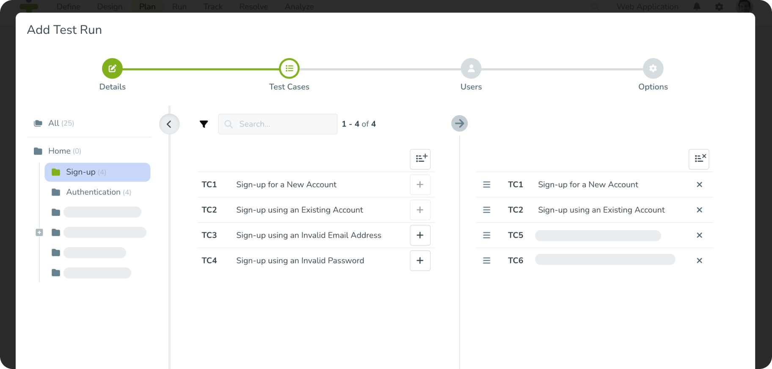Screen dimensions: 772x369
Task: Open the Design menu in top bar
Action: pos(110,7)
